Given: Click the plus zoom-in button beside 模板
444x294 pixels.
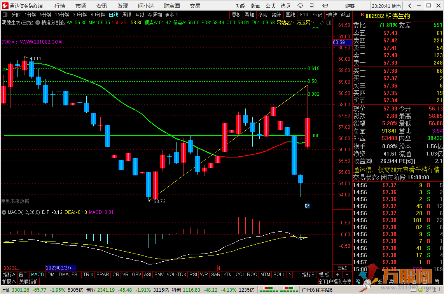Looking at the screenshot, I should (337, 275).
